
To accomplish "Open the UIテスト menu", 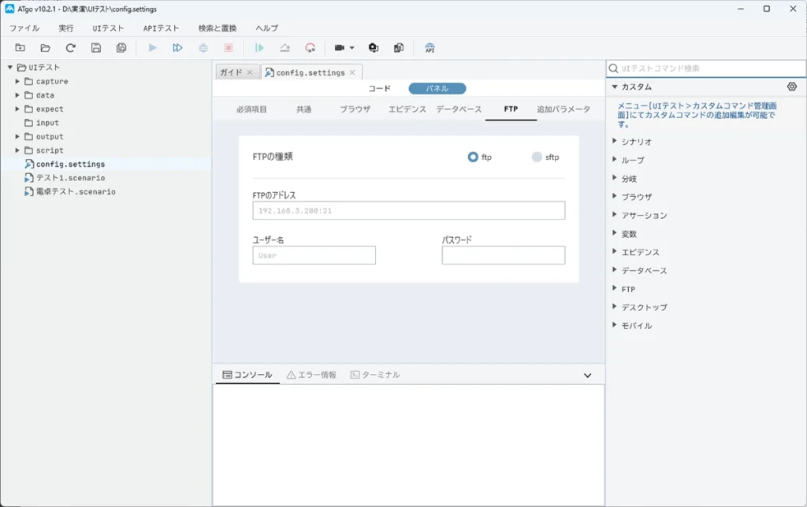I will point(108,28).
